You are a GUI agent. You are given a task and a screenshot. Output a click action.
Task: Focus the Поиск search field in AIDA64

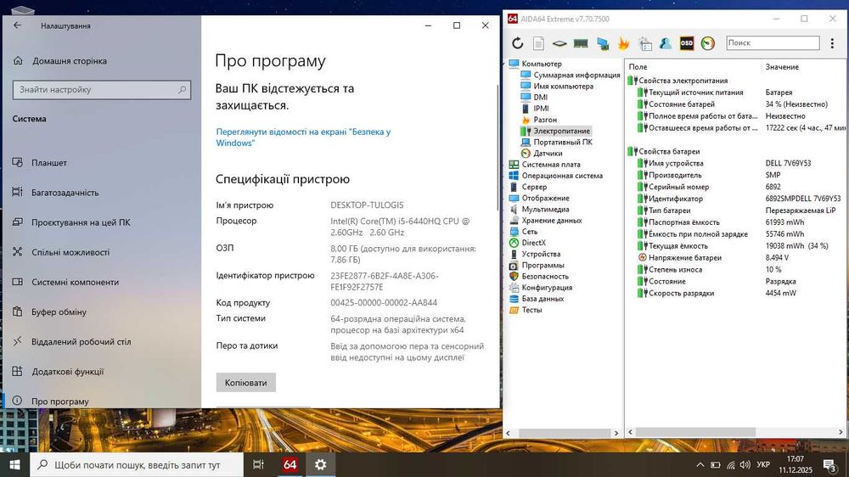point(773,42)
